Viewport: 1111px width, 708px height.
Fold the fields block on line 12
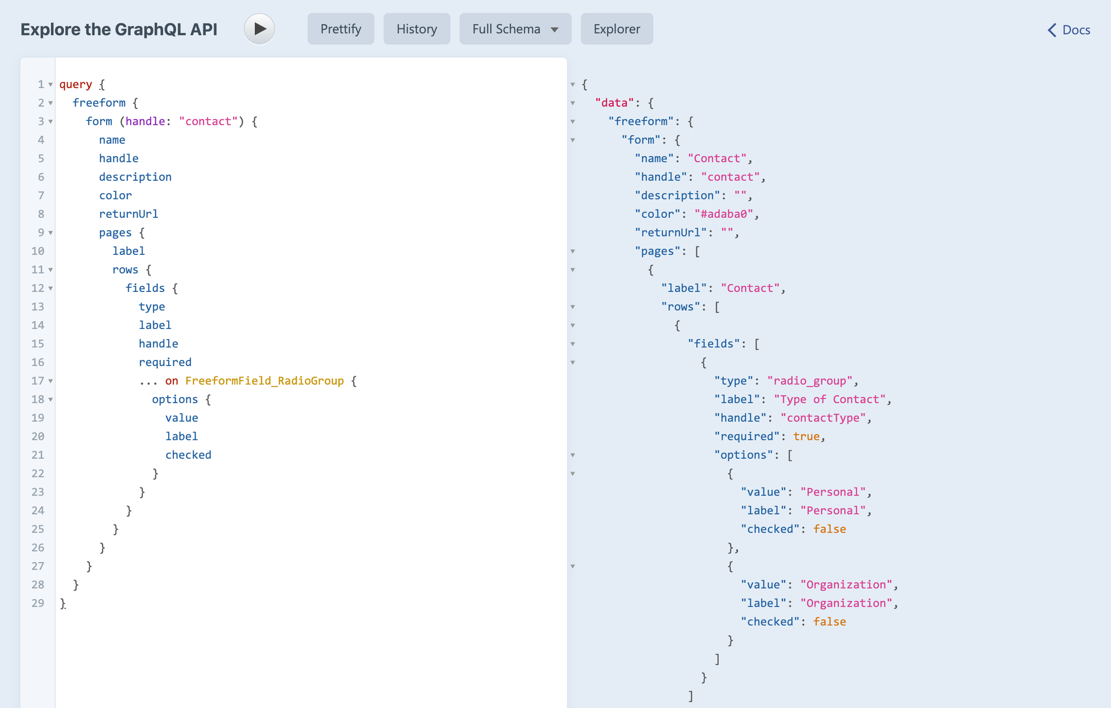pyautogui.click(x=51, y=289)
